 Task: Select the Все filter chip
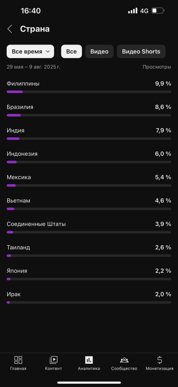pos(71,51)
